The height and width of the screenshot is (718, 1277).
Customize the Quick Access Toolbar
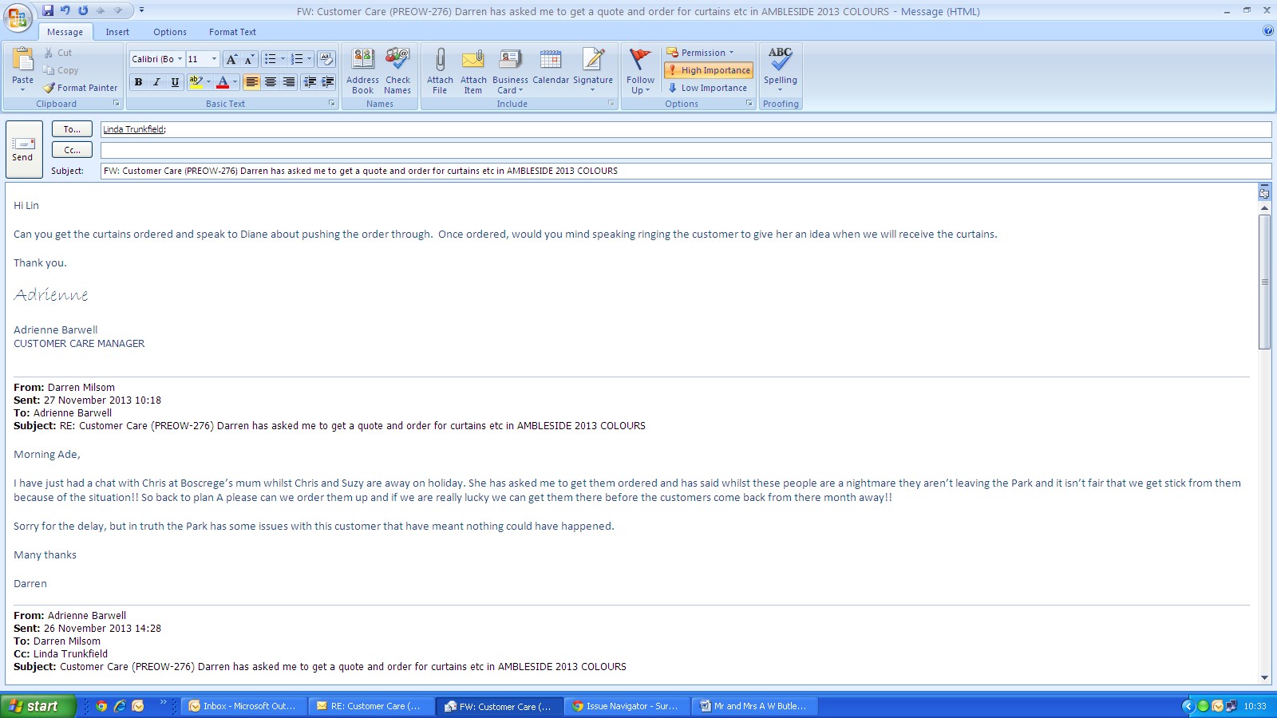(141, 10)
